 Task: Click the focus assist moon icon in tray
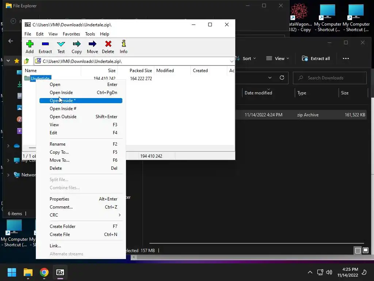pos(364,272)
